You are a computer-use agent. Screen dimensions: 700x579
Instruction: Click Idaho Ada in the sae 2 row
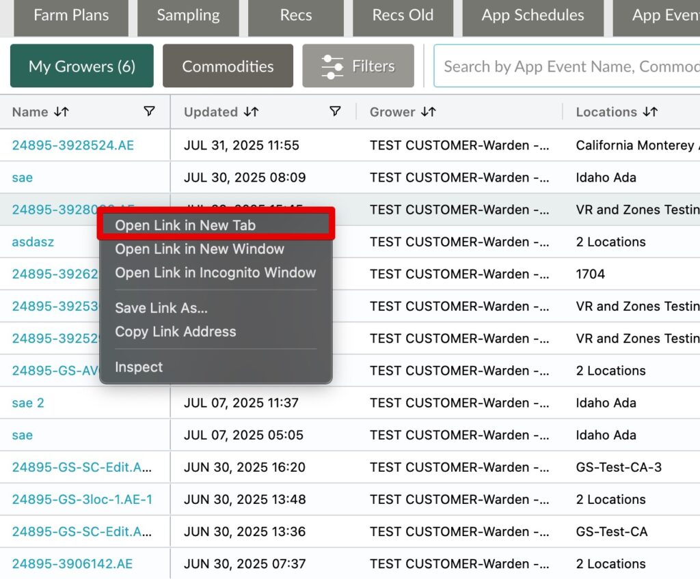pyautogui.click(x=606, y=403)
